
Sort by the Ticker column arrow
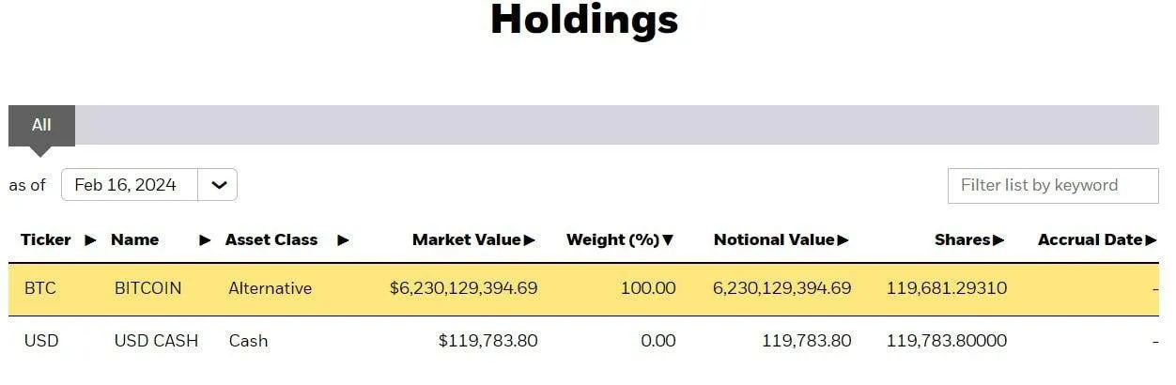[x=90, y=240]
